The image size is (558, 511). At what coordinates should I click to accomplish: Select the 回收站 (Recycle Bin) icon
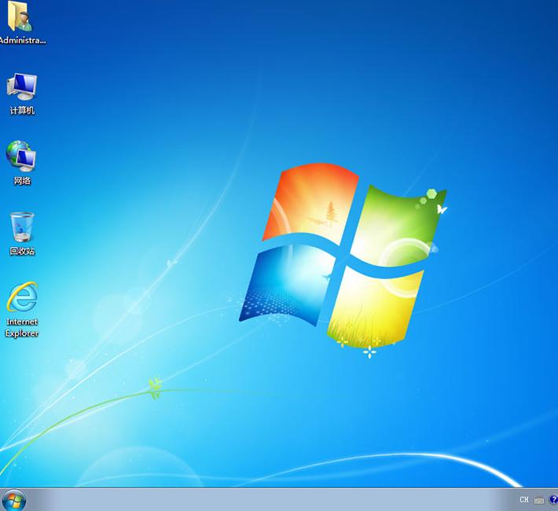click(22, 227)
